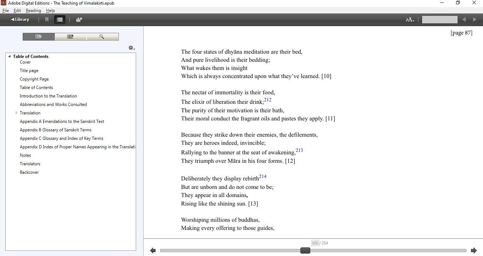Select Title page in the contents tree
This screenshot has width=483, height=256.
click(x=29, y=71)
